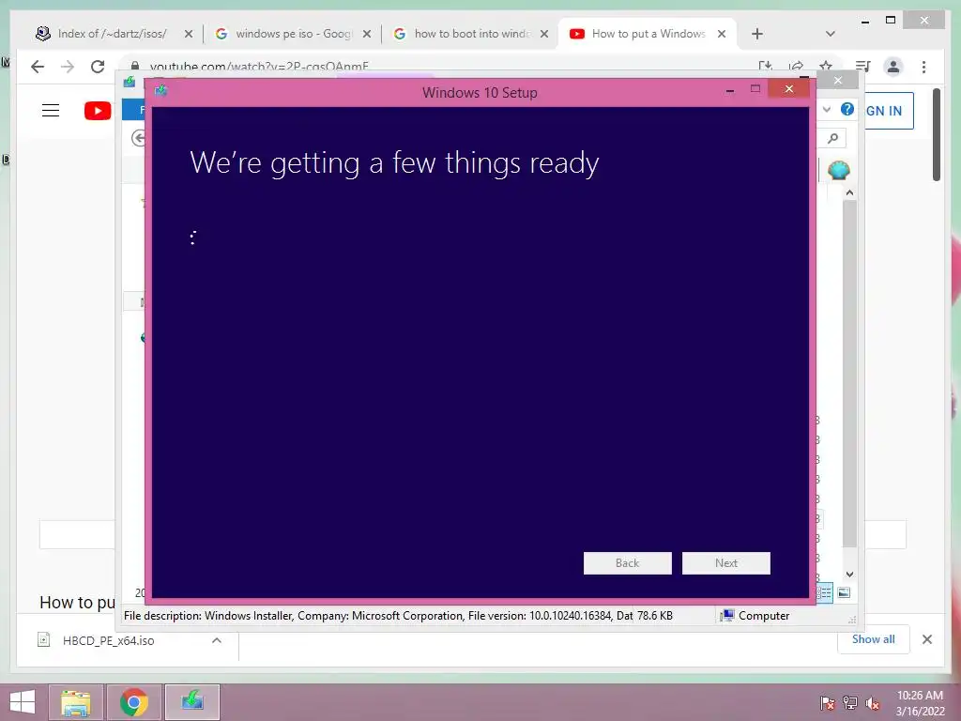Expand the Explorer ribbon chevron
This screenshot has width=961, height=721.
tap(827, 109)
